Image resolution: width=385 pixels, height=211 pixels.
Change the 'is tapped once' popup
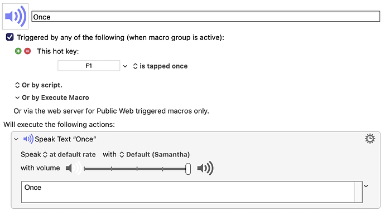pyautogui.click(x=160, y=66)
